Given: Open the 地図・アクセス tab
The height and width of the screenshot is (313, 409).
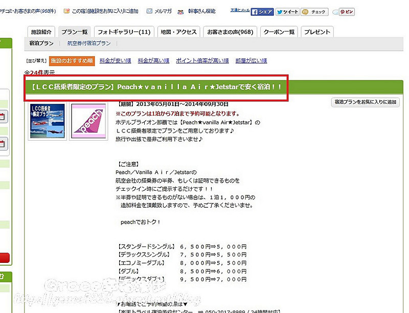Looking at the screenshot, I should coord(178,32).
